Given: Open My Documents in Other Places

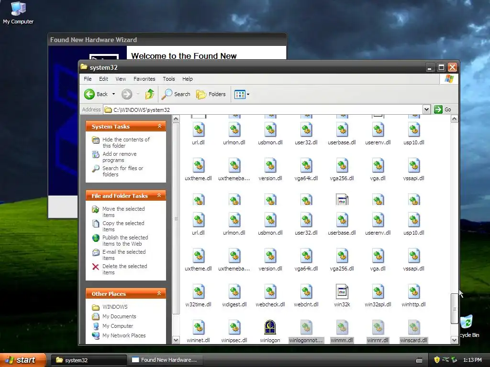Looking at the screenshot, I should (x=119, y=316).
